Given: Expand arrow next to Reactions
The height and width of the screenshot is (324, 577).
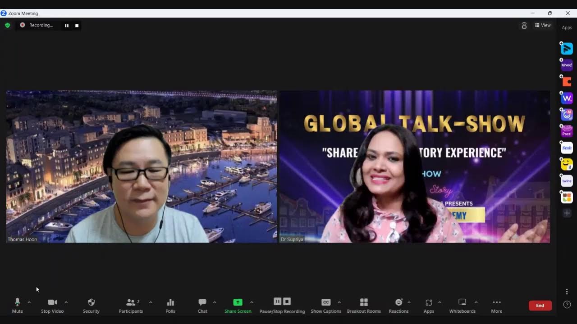Looking at the screenshot, I should tap(409, 302).
